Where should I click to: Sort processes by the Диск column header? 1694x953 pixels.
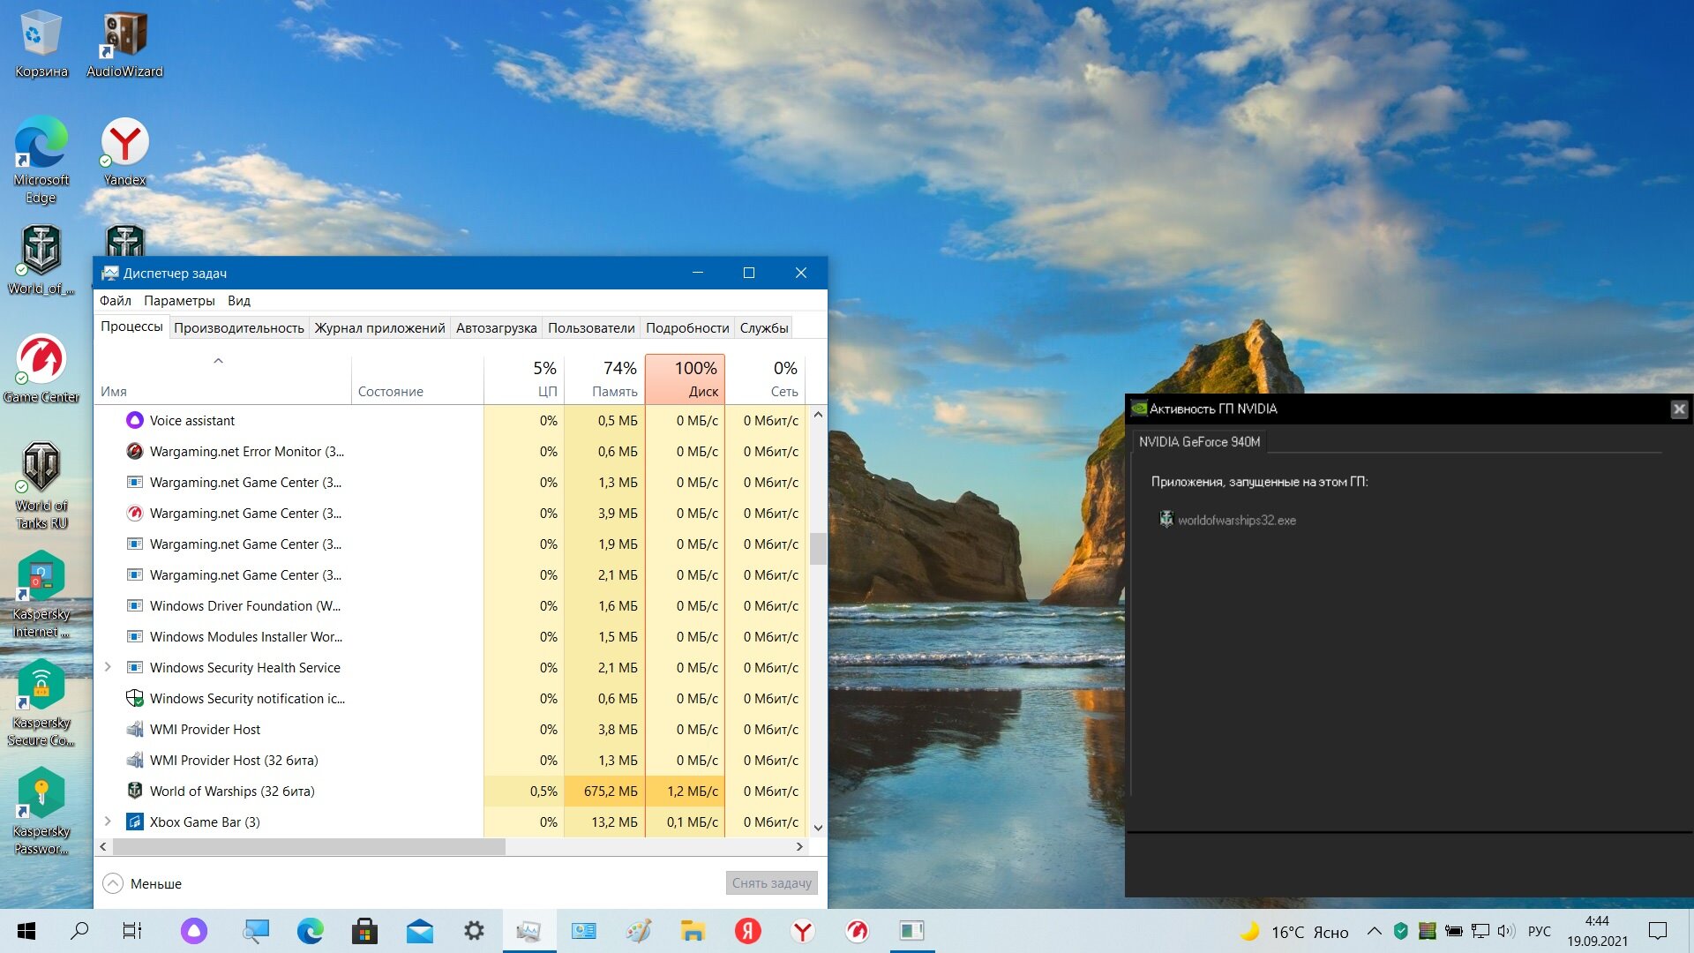(686, 379)
